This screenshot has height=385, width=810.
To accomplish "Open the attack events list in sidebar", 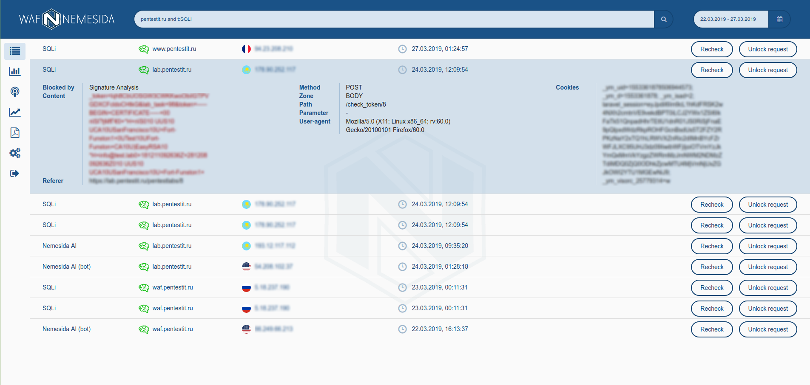I will click(15, 51).
